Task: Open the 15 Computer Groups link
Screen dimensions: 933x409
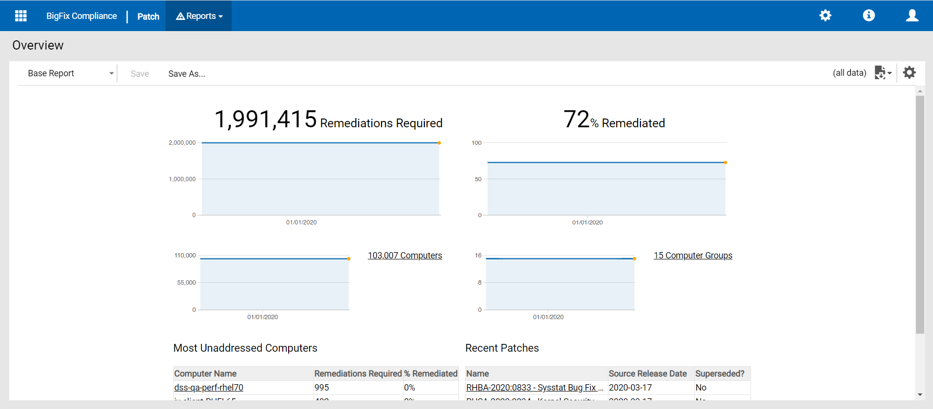Action: click(693, 256)
